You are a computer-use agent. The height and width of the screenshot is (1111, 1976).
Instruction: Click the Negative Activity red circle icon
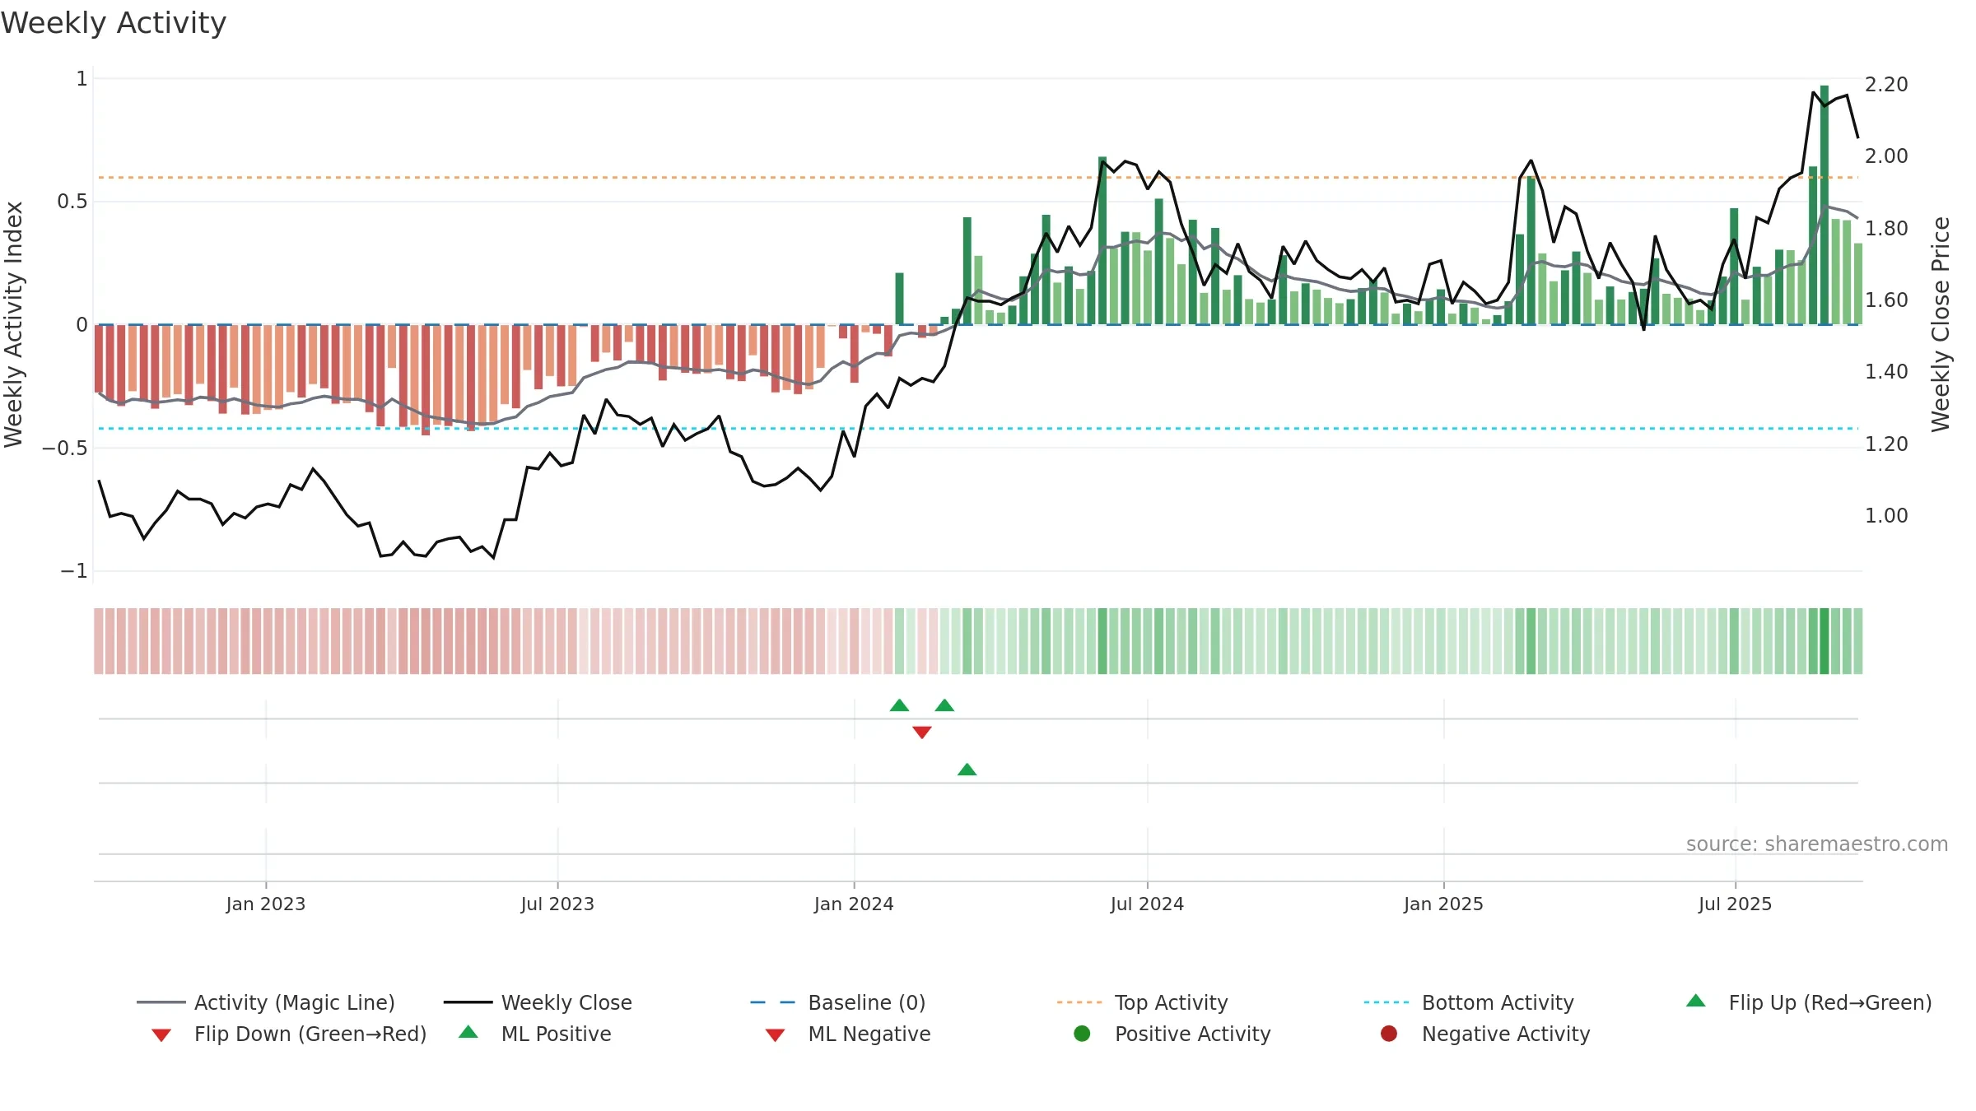point(1389,1034)
